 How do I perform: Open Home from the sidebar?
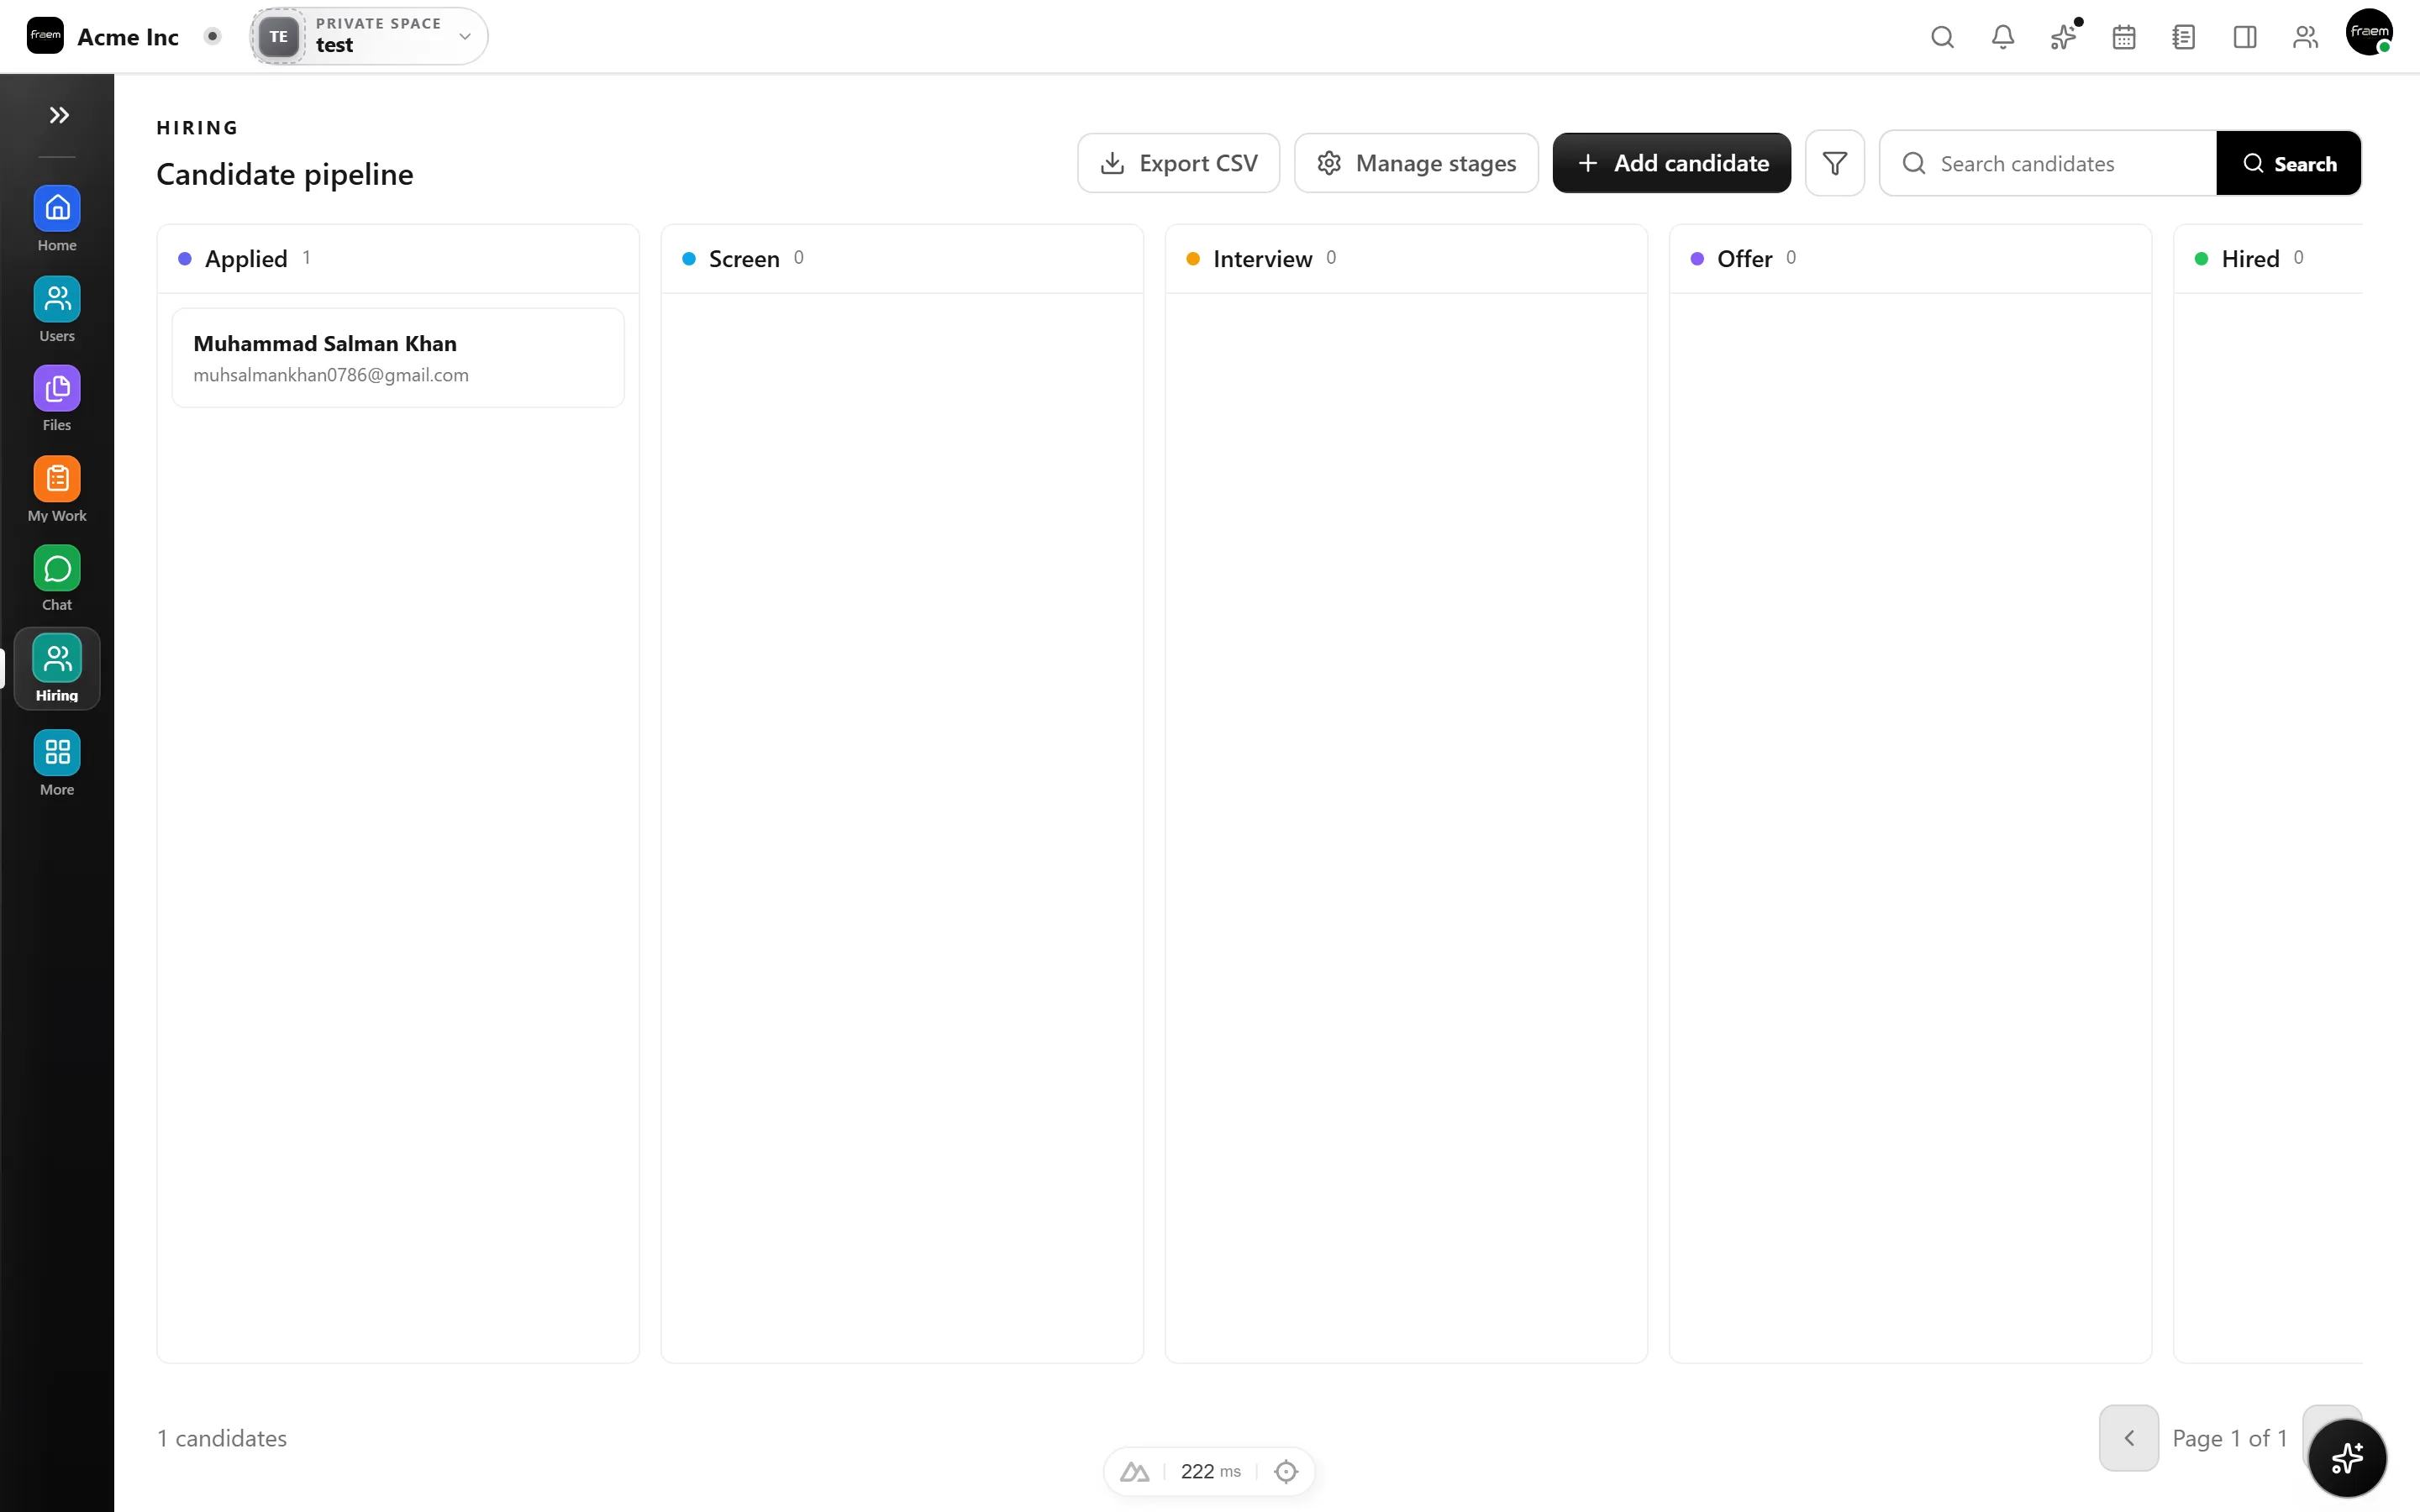[x=57, y=219]
